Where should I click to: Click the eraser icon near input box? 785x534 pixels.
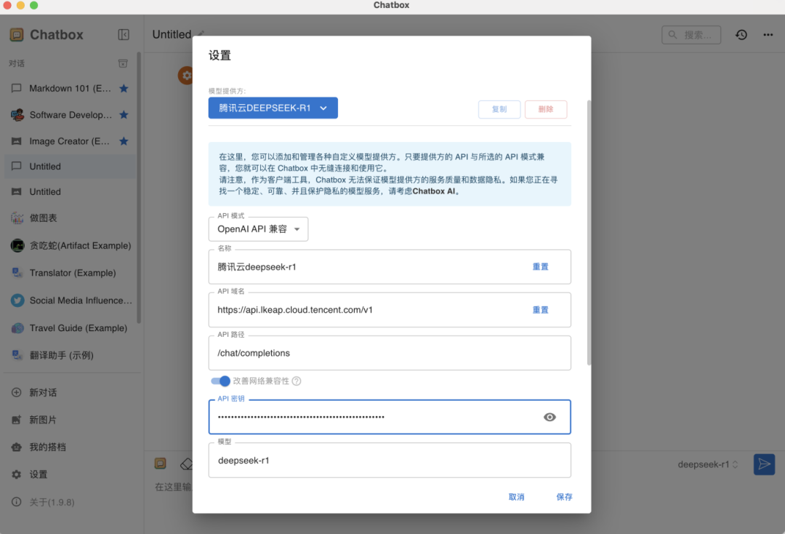(186, 464)
